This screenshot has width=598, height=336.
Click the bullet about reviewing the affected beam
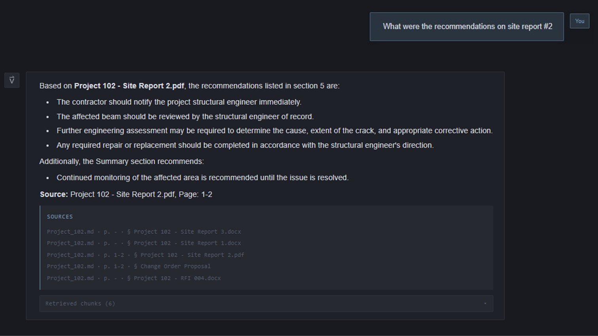185,117
